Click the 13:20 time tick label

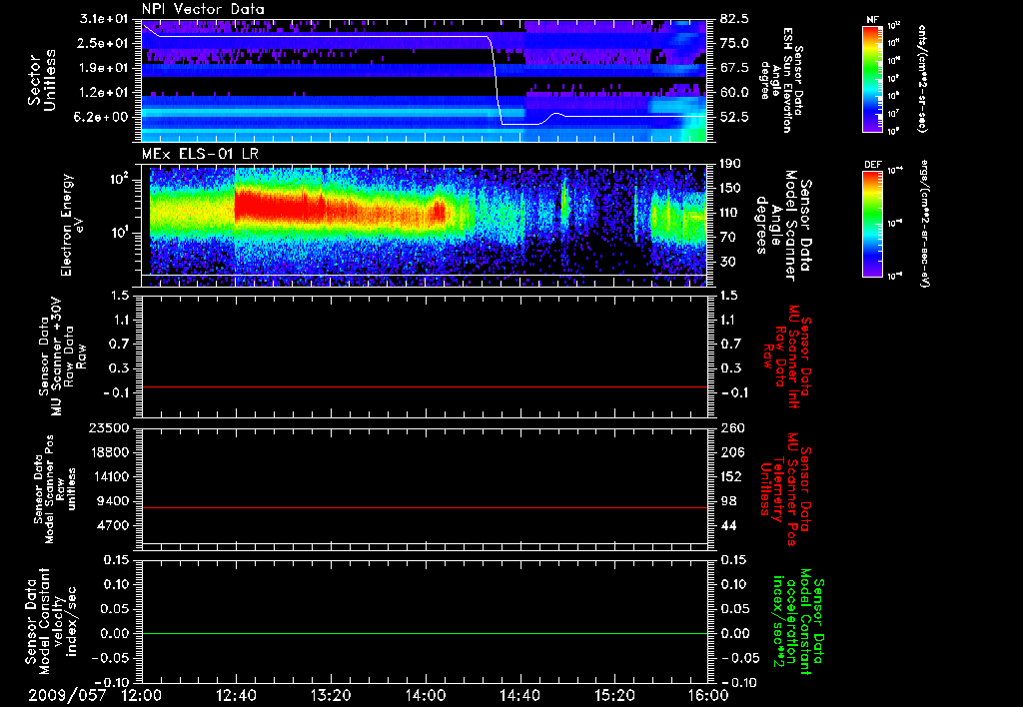(x=331, y=696)
